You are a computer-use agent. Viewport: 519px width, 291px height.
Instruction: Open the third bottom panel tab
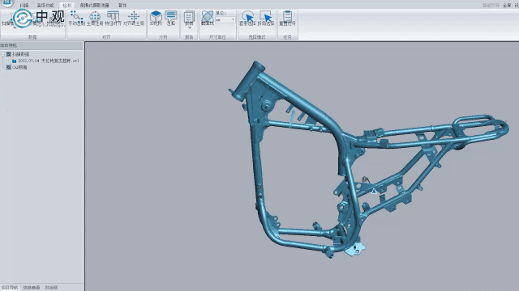51,288
